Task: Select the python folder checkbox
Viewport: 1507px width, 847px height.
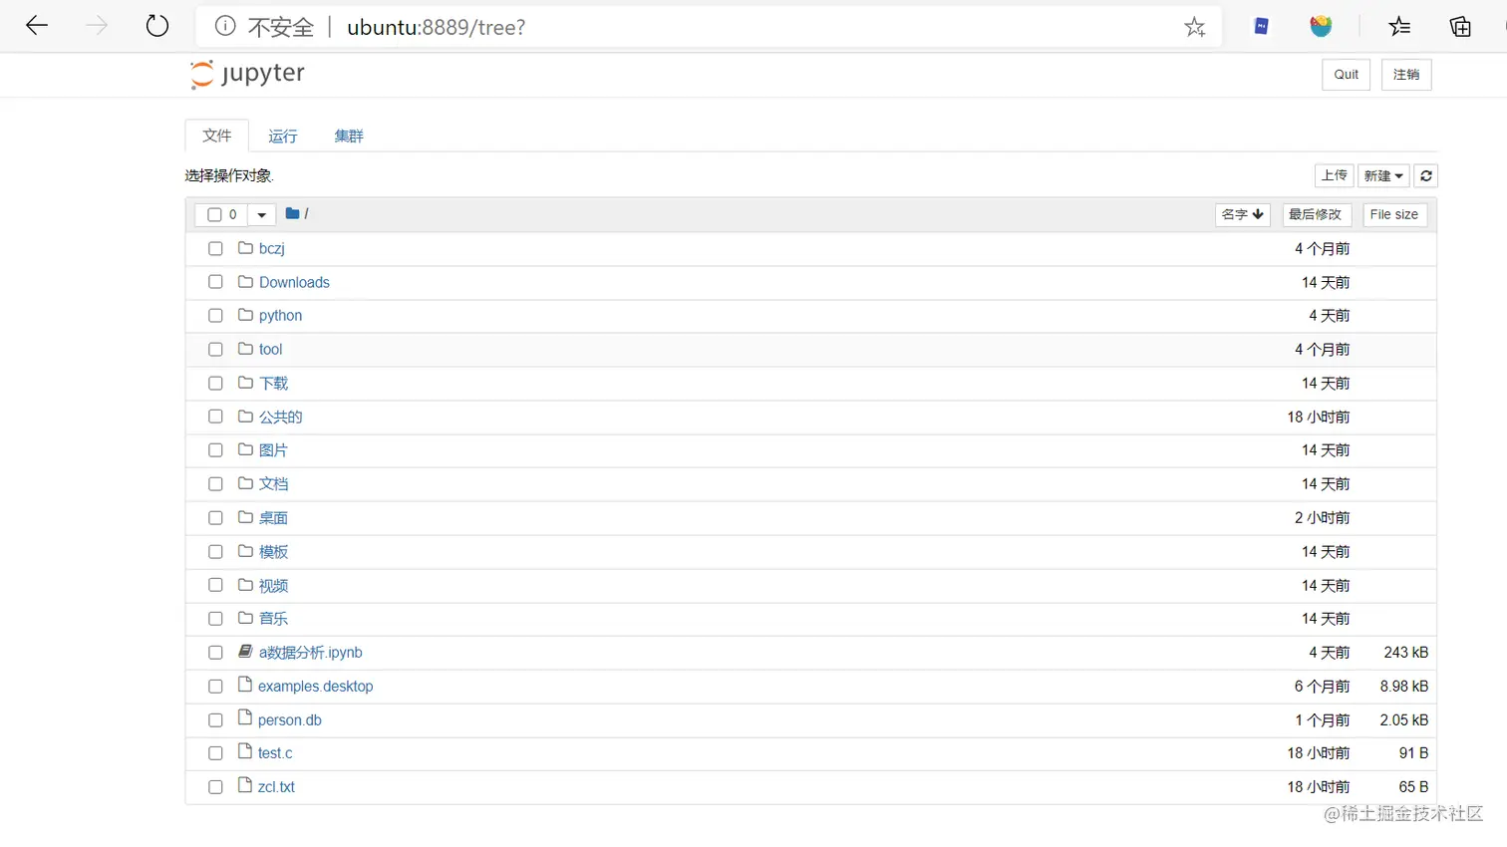Action: [x=215, y=315]
